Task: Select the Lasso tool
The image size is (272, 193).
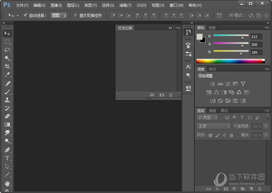Action: (x=7, y=50)
